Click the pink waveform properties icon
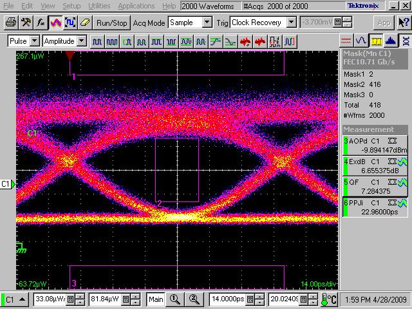 55,23
